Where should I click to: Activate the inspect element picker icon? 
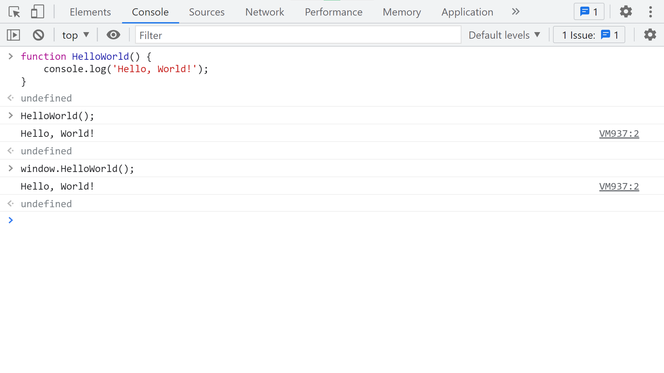pos(15,12)
